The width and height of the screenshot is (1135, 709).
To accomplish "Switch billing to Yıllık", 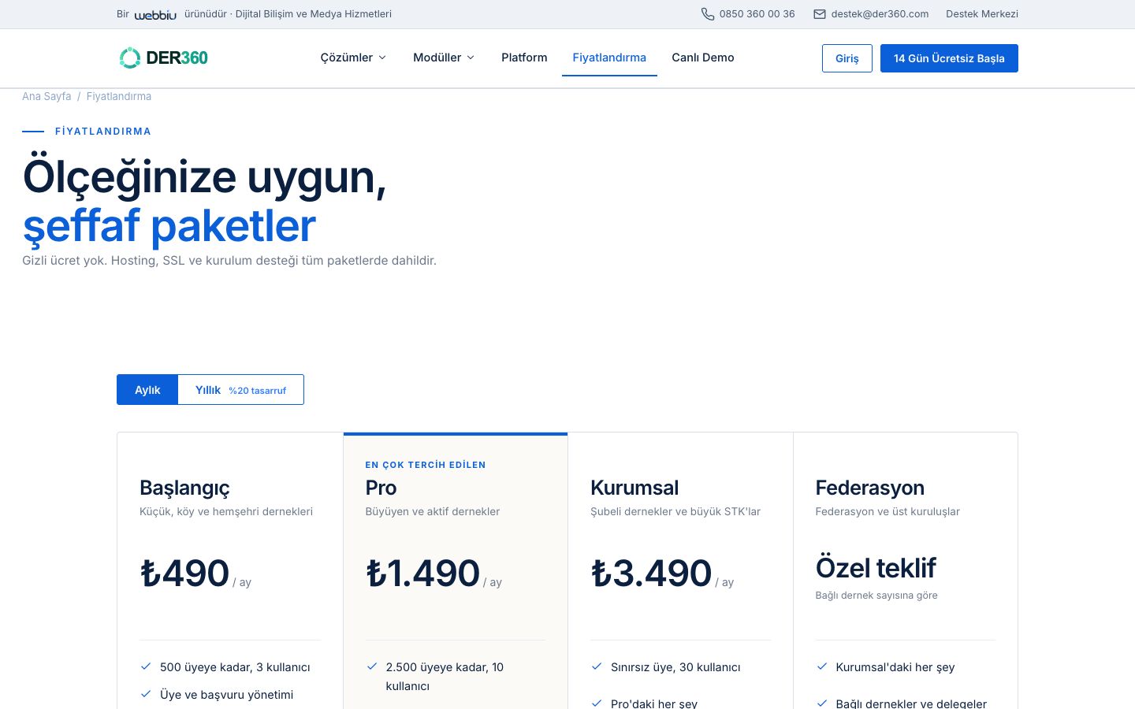I will 240,390.
